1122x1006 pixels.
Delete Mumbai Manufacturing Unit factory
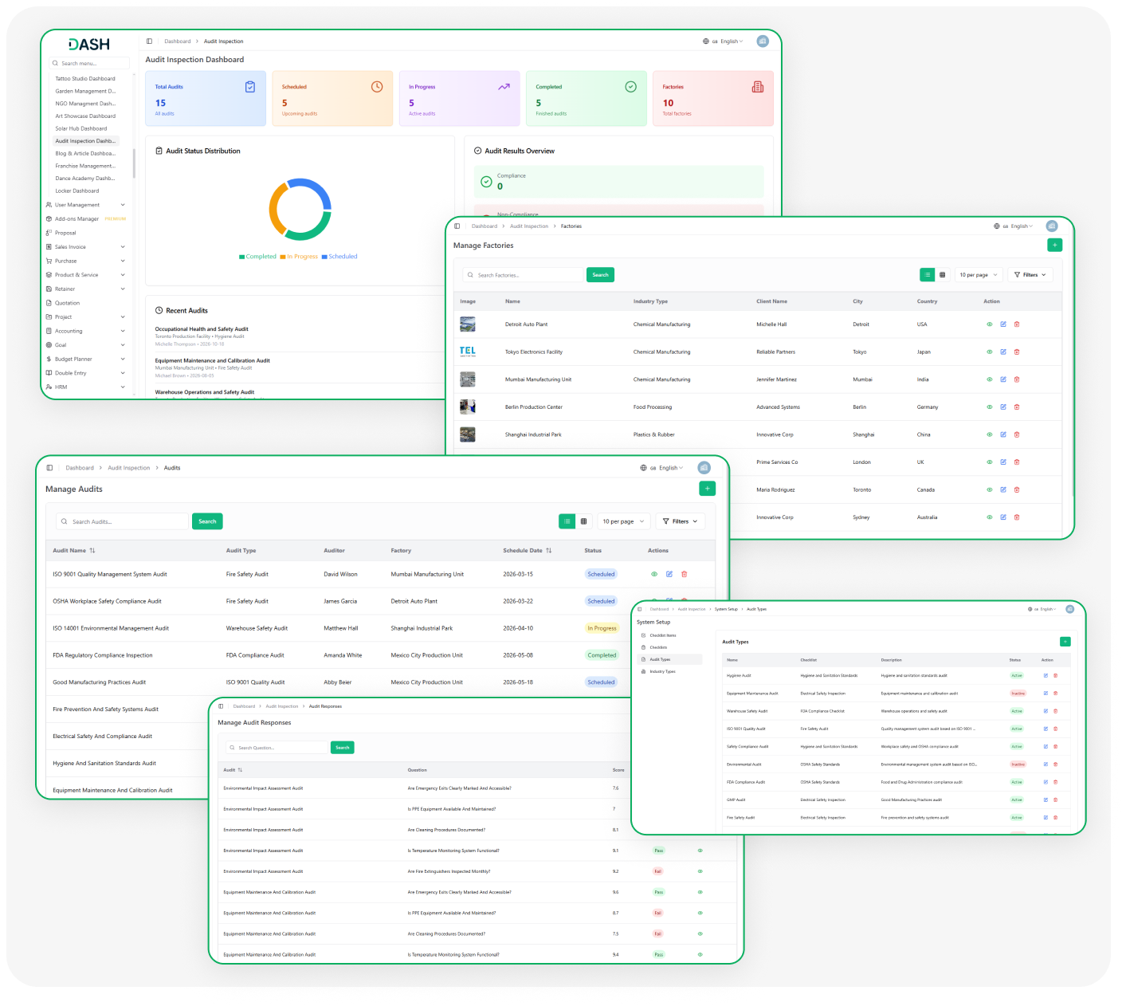(x=1017, y=379)
